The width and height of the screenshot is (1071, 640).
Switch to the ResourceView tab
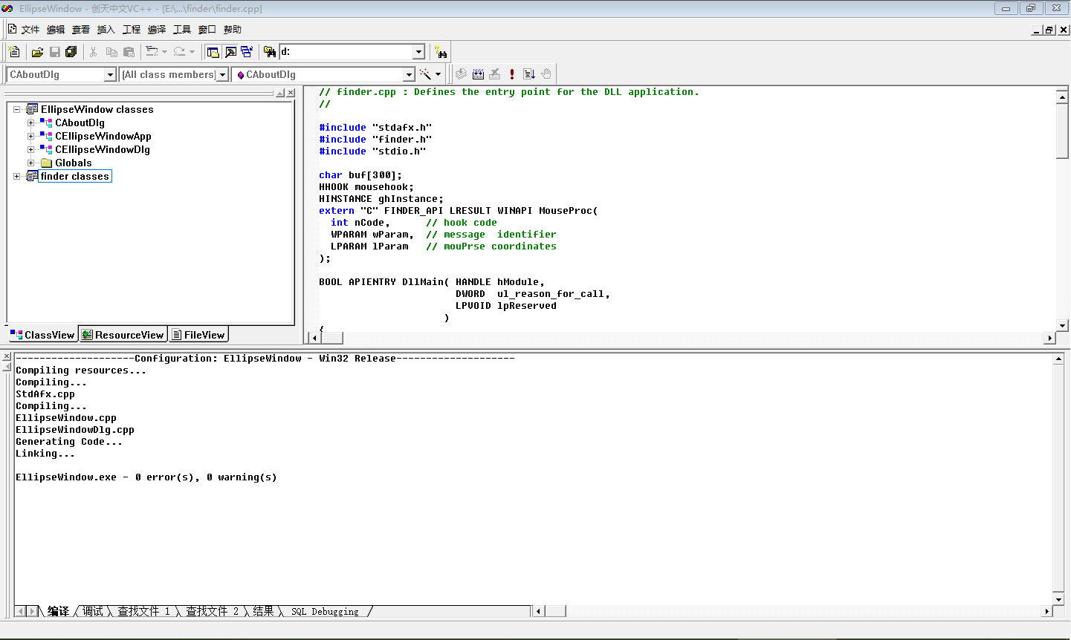(123, 335)
